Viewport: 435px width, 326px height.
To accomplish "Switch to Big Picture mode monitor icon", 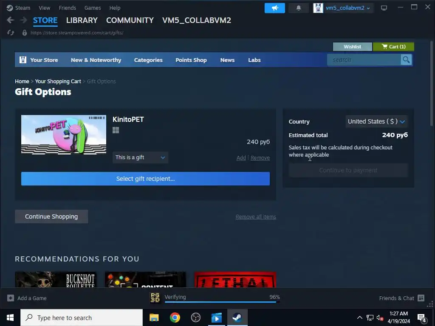I will tap(384, 8).
